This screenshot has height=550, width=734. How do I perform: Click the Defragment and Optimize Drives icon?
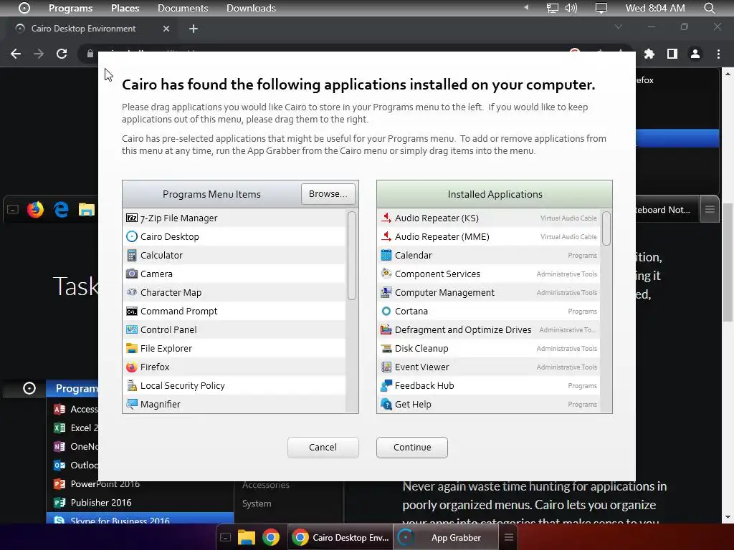(x=386, y=329)
